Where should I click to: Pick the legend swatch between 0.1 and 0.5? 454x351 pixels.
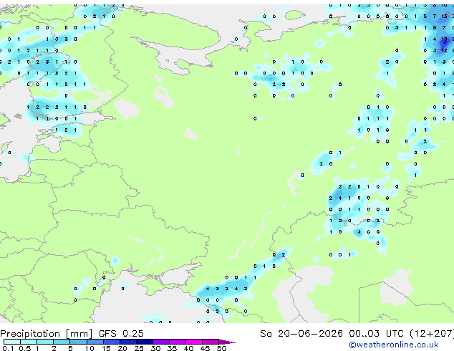[x=12, y=342]
